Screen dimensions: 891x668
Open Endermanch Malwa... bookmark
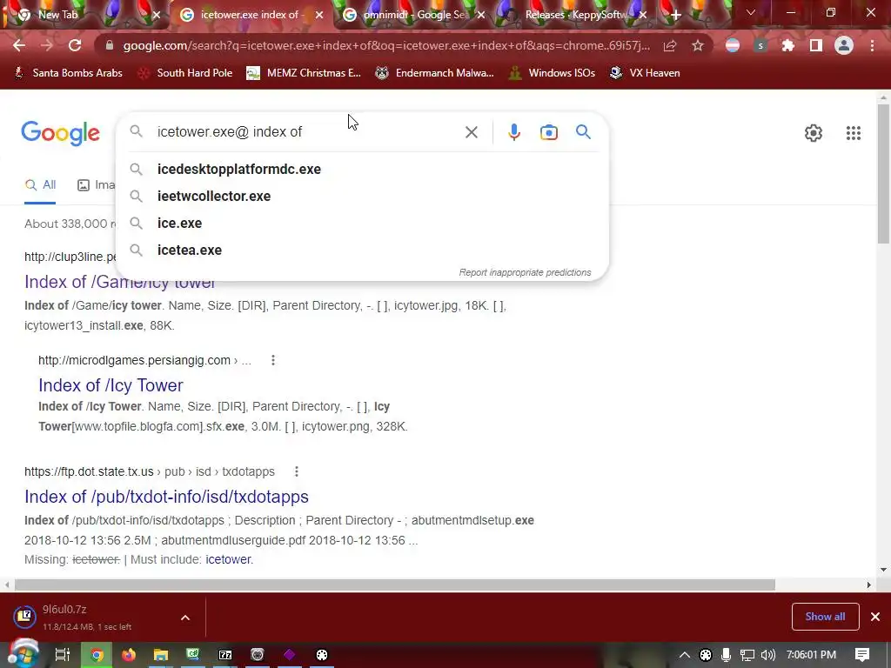pos(435,73)
